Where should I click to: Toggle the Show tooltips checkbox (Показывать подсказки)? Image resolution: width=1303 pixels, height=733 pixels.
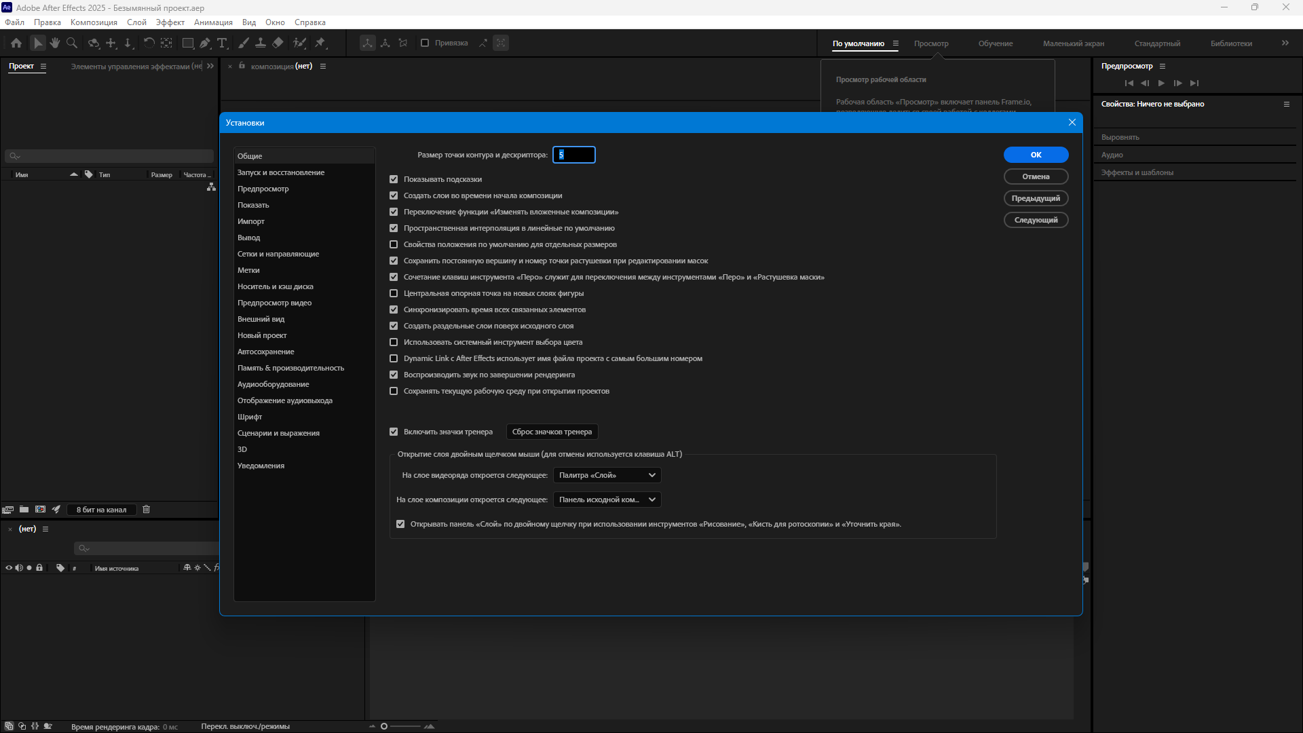[394, 179]
